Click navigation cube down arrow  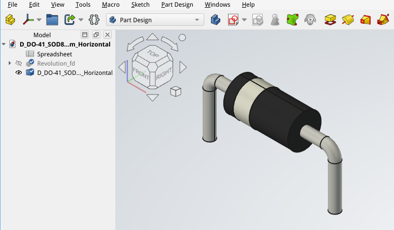(152, 97)
